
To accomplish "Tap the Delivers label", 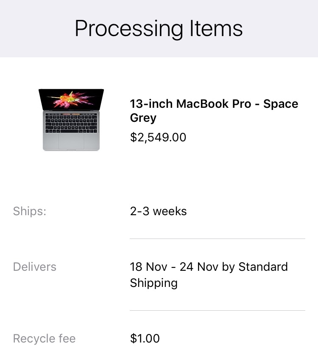I will (35, 267).
